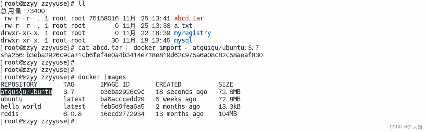428x132 pixels.
Task: Click the sha256 hash output line
Action: (x=132, y=55)
